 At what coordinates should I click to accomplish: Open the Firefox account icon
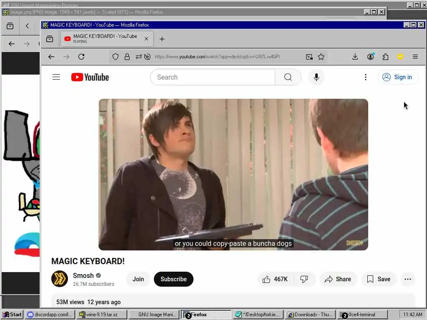click(x=370, y=57)
